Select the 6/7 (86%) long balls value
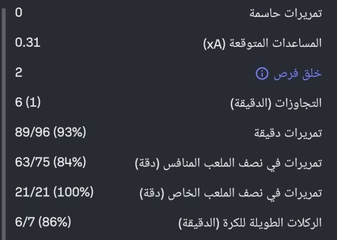337x240 pixels. pyautogui.click(x=43, y=223)
